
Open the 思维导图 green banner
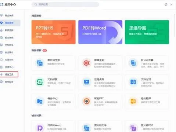pos(147,32)
